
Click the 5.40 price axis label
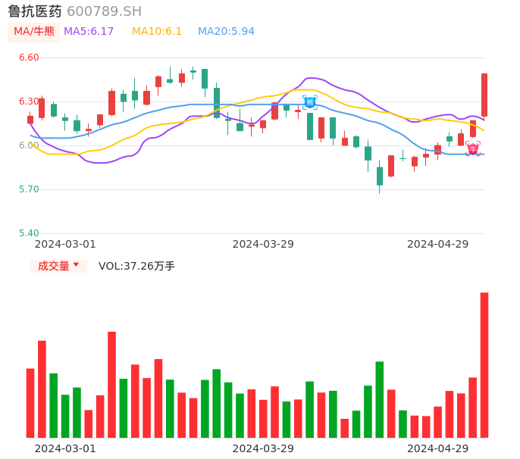click(28, 233)
